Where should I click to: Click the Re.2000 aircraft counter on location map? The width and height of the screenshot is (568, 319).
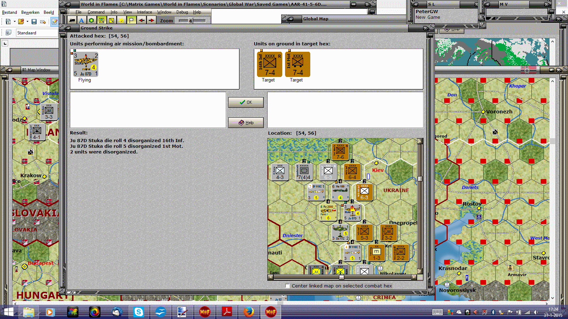pyautogui.click(x=328, y=212)
